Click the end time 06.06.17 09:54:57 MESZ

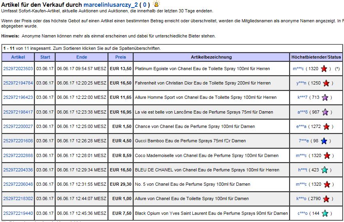click(x=82, y=69)
